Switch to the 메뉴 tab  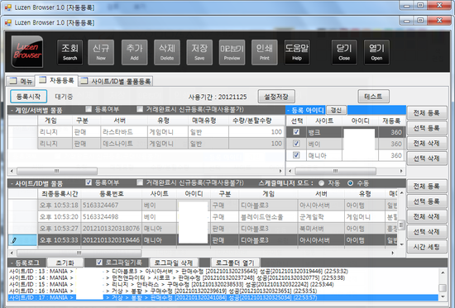pyautogui.click(x=21, y=82)
